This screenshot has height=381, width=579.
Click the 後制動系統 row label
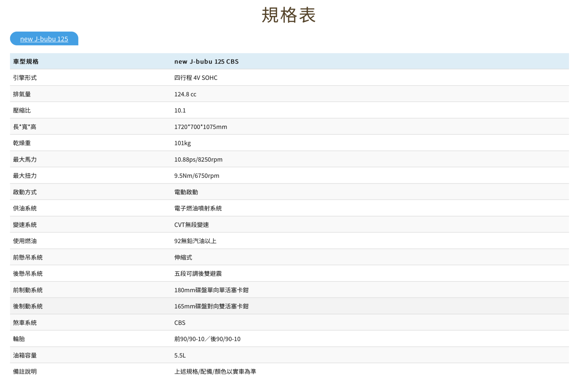28,306
